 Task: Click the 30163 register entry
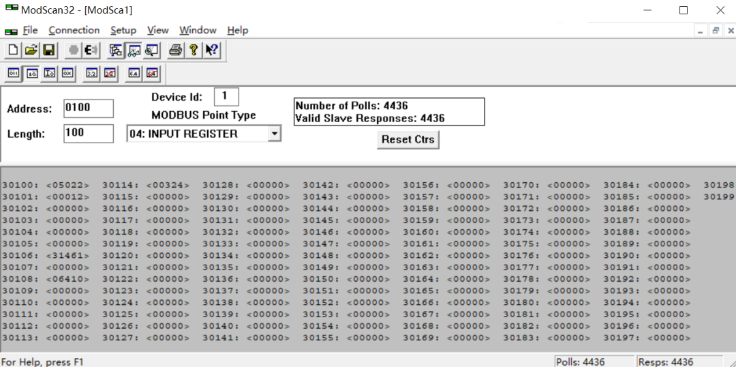[447, 267]
